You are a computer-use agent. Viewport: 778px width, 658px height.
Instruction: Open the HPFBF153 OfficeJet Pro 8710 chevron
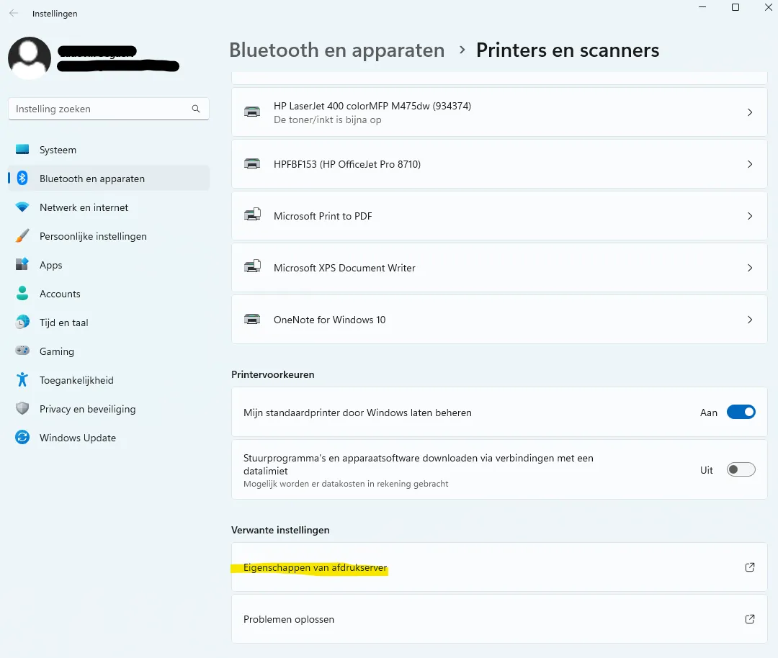tap(750, 164)
